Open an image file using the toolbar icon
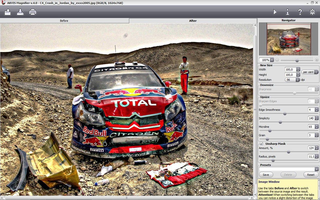Image resolution: width=320 pixels, height=200 pixels. coord(8,12)
